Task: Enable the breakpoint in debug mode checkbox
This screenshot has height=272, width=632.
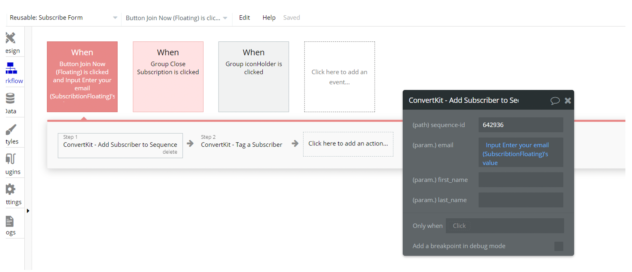Action: point(558,246)
